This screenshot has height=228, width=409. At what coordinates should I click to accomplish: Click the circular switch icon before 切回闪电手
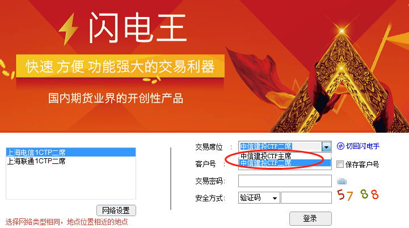coord(340,146)
